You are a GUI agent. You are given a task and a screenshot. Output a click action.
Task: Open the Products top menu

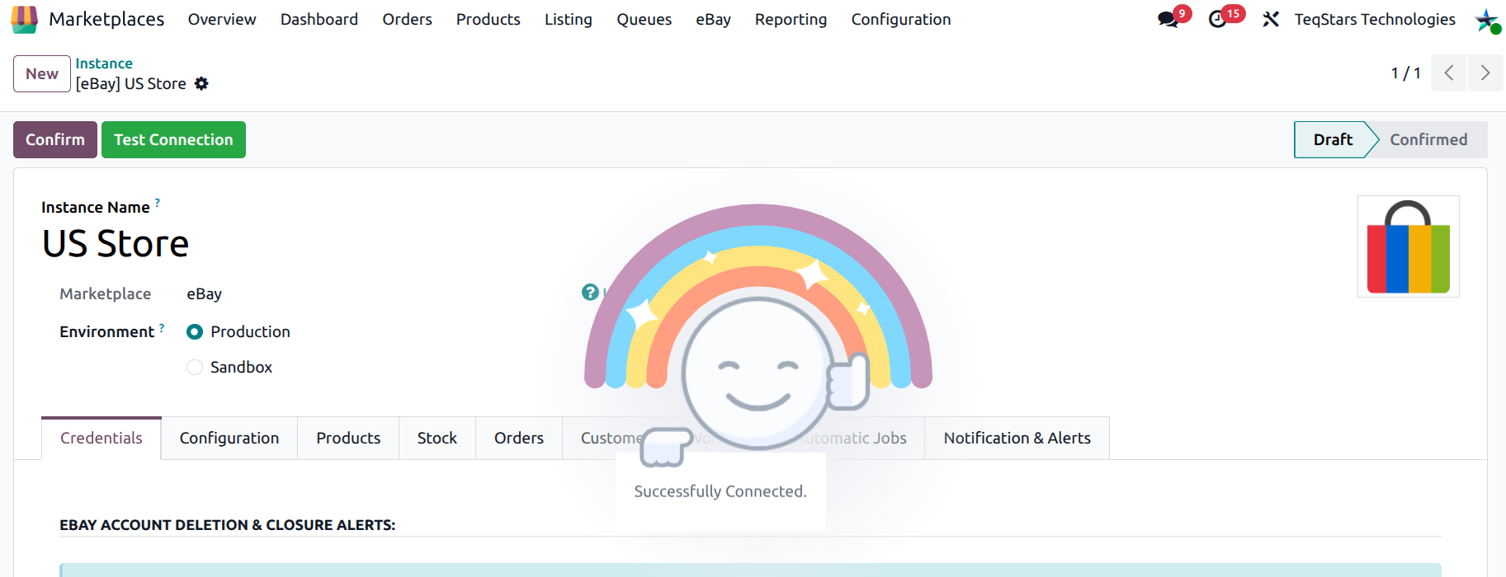click(x=488, y=19)
